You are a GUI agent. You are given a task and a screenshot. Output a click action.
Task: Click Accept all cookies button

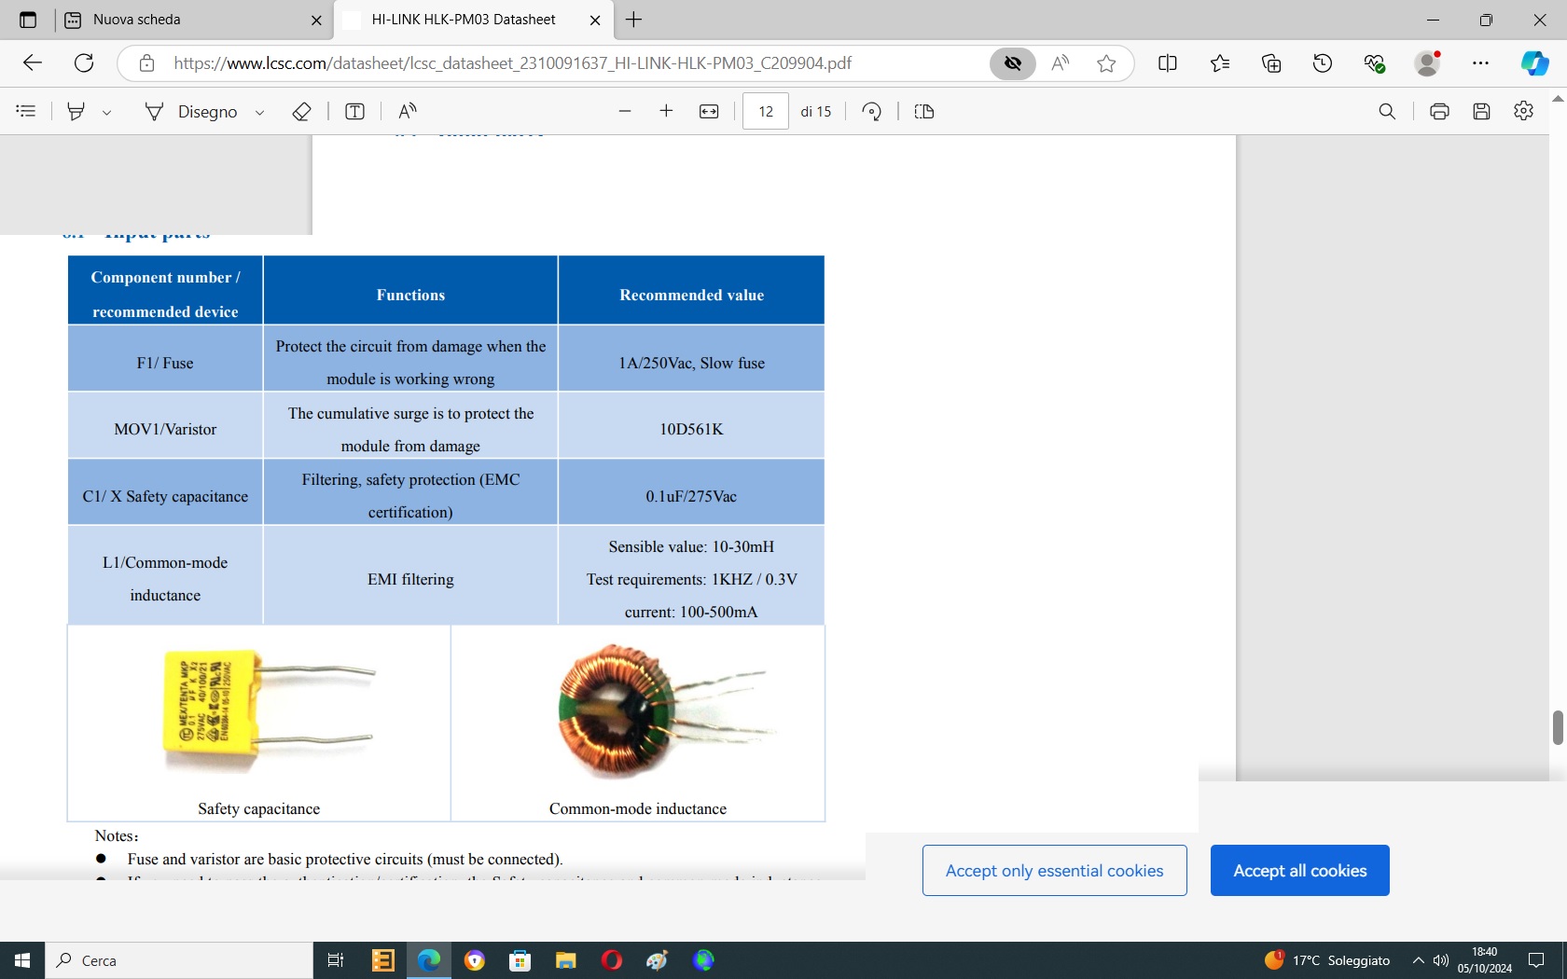[1299, 871]
